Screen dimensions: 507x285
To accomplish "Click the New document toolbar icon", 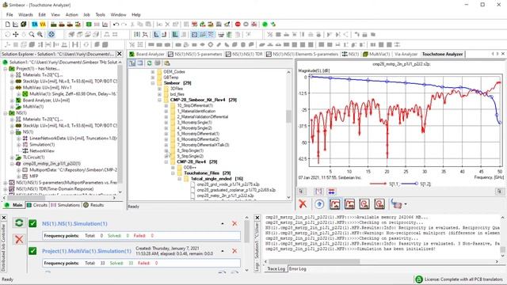I will pos(7,25).
